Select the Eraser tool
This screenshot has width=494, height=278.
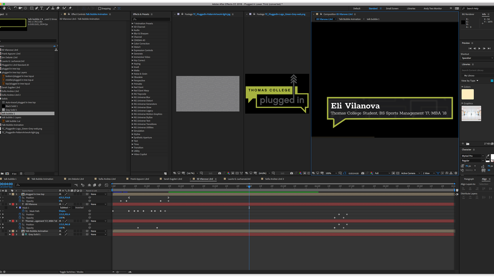[58, 8]
